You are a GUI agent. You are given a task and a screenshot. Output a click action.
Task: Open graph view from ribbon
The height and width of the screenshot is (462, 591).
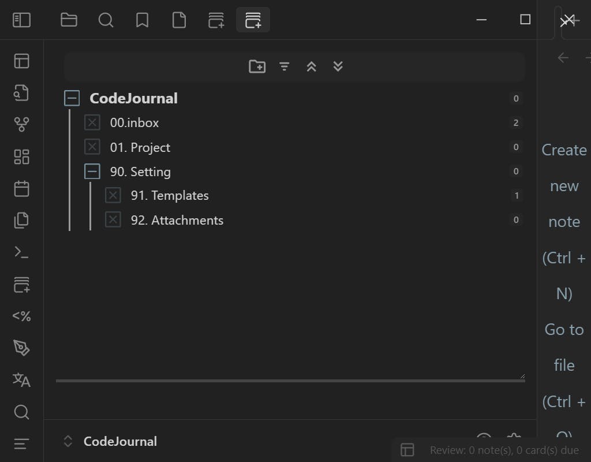point(21,124)
